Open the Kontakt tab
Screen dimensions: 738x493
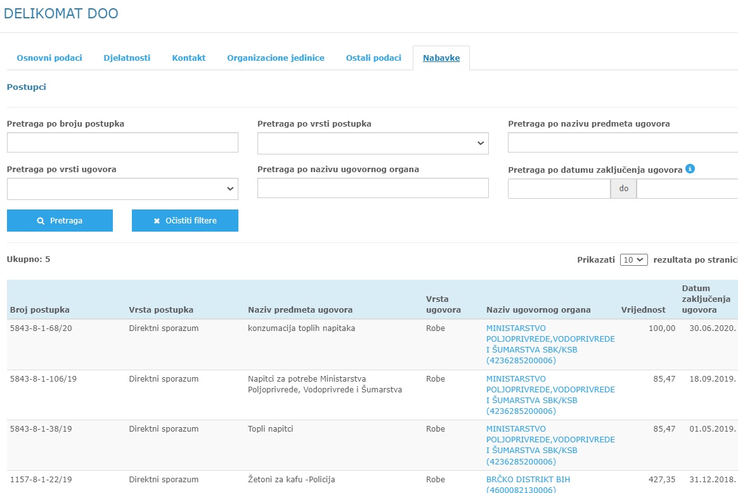point(189,58)
